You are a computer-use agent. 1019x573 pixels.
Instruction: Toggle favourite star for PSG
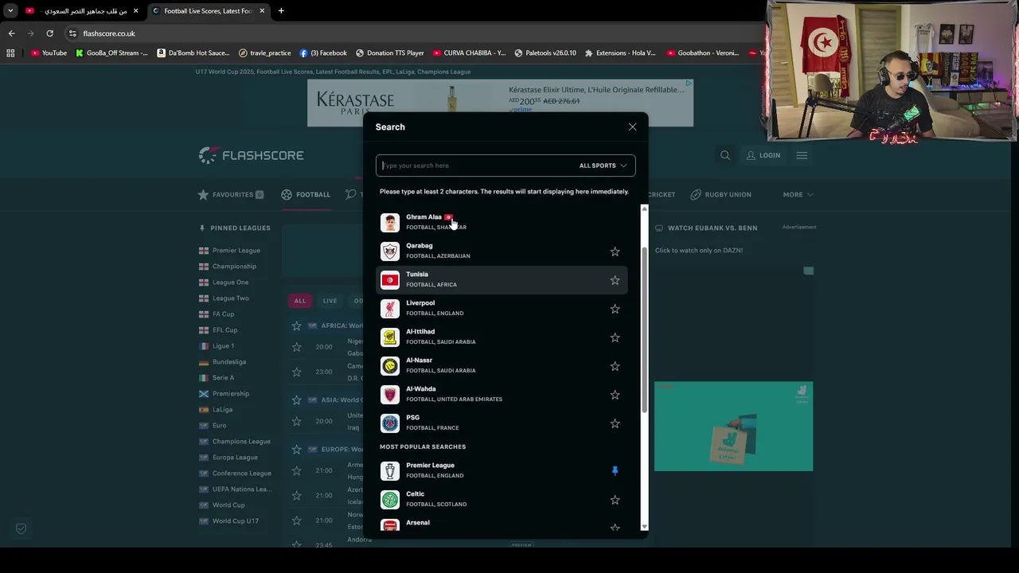(615, 423)
